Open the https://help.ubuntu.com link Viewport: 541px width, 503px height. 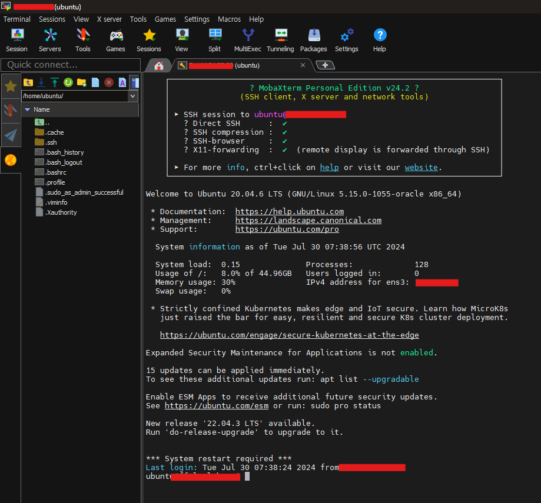pyautogui.click(x=290, y=211)
